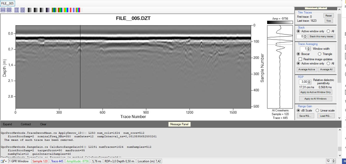Increase the RDP value with up arrow
Image resolution: width=346 pixels, height=164 pixels.
(x=309, y=81)
